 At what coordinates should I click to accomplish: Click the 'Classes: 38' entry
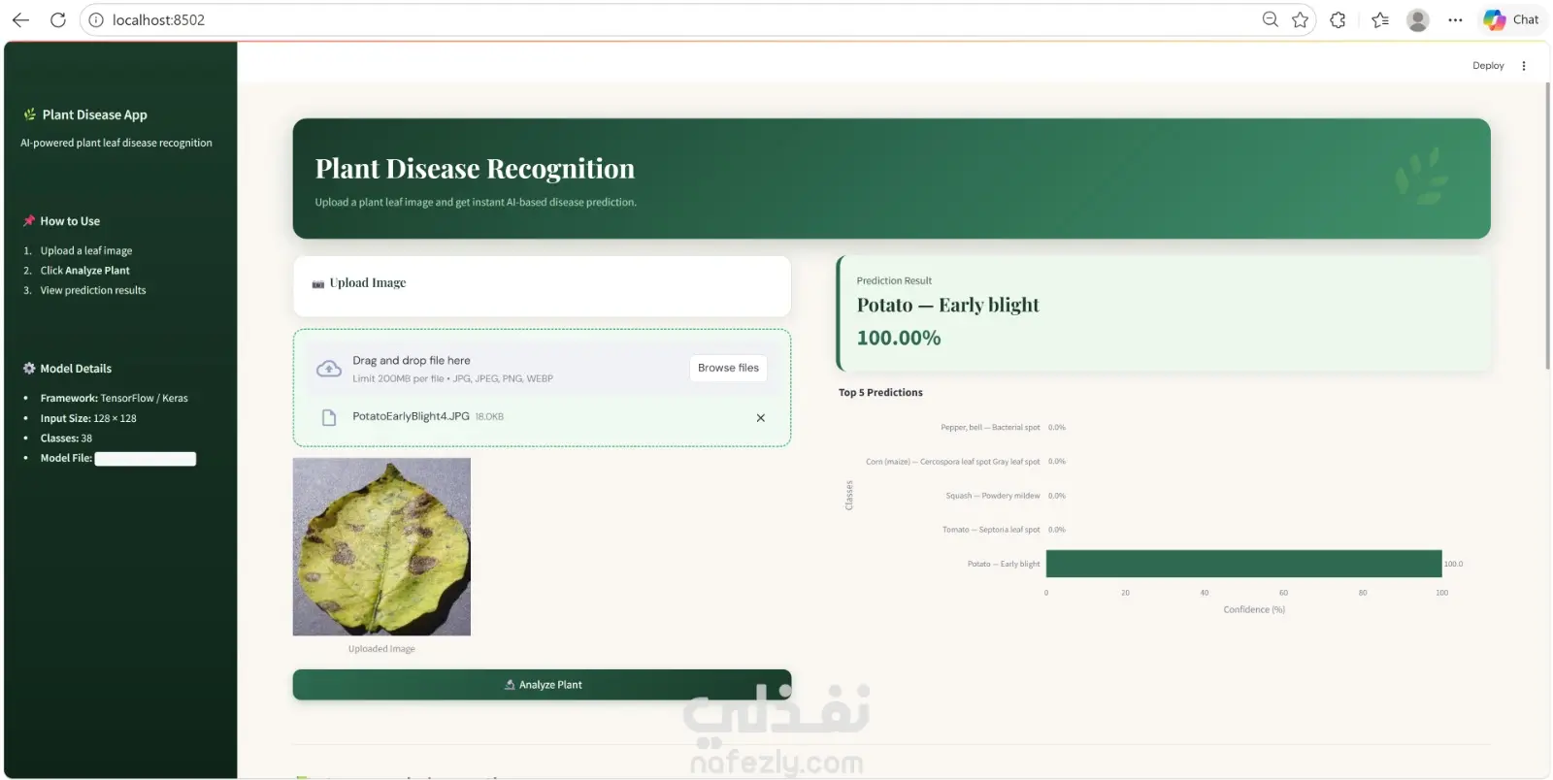tap(66, 439)
